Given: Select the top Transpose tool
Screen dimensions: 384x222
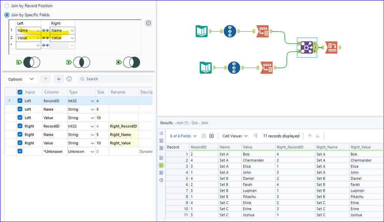Looking at the screenshot, I should pos(263,31).
